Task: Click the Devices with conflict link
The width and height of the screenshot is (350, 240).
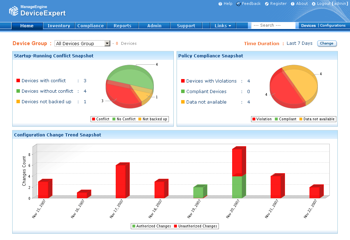Action: (44, 81)
